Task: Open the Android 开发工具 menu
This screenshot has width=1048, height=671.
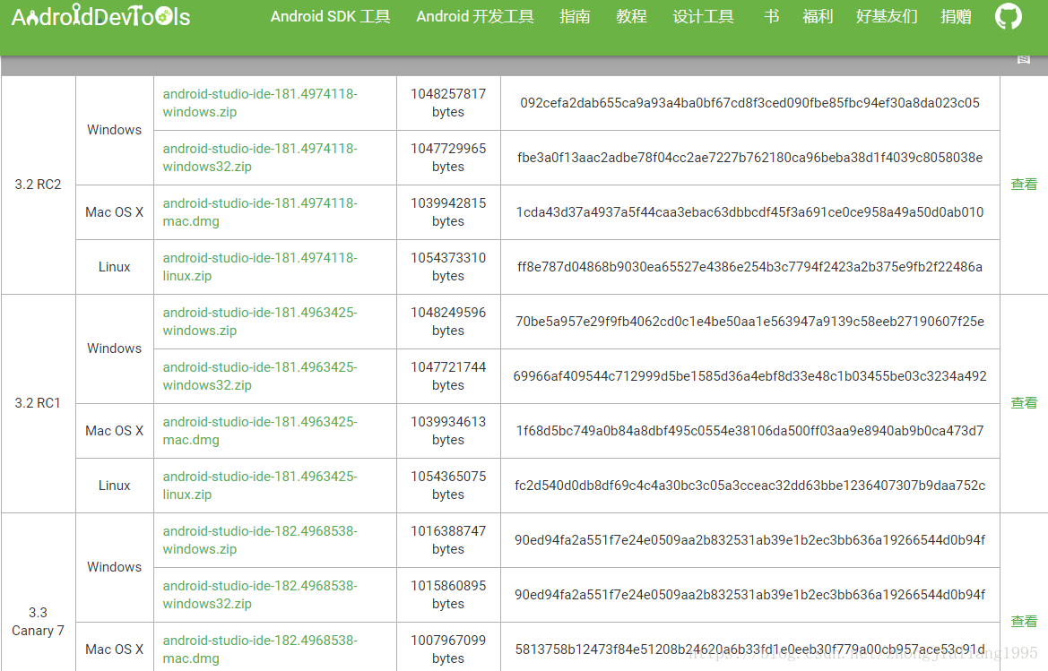Action: point(475,17)
